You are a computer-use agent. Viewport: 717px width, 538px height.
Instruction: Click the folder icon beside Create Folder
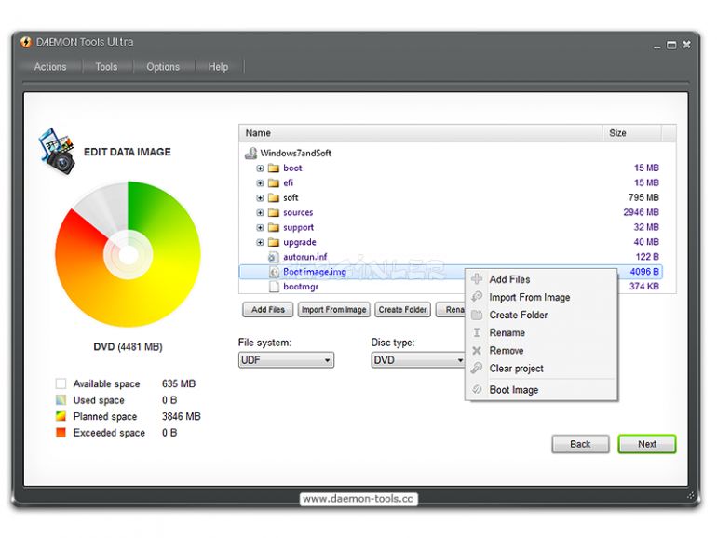477,315
